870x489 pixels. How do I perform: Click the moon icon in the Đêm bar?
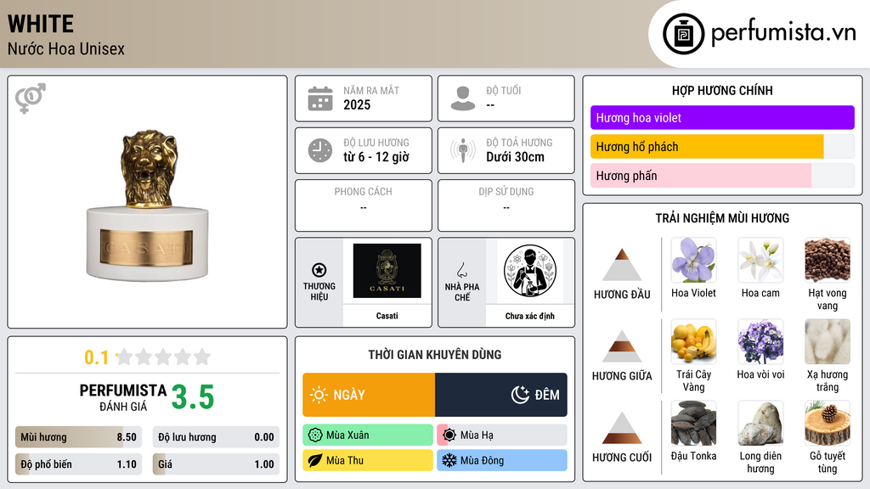click(x=520, y=395)
